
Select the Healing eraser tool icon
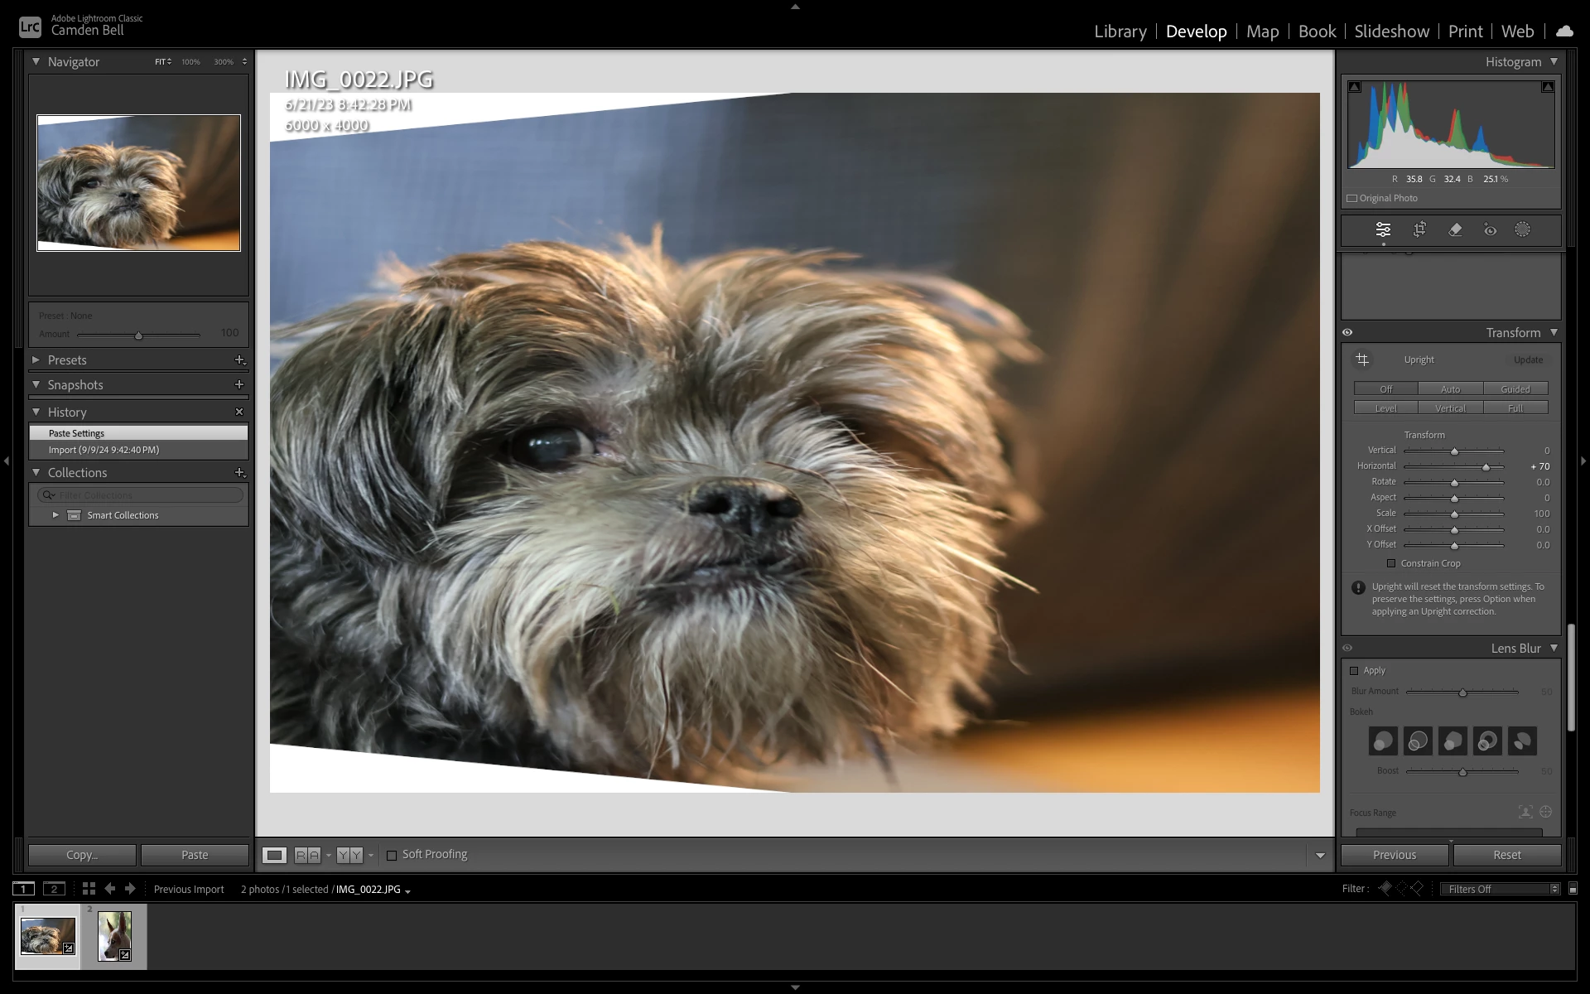(1455, 229)
